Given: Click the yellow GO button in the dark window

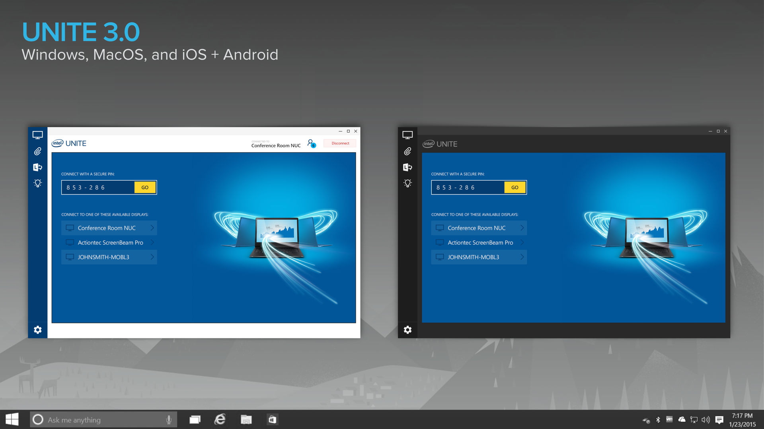Looking at the screenshot, I should click(x=515, y=187).
